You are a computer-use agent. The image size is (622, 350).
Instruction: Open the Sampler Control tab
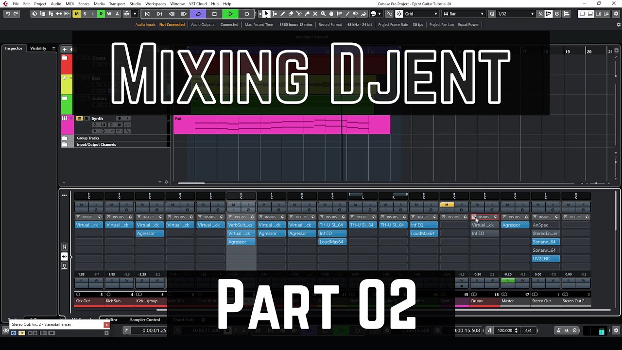coord(145,320)
